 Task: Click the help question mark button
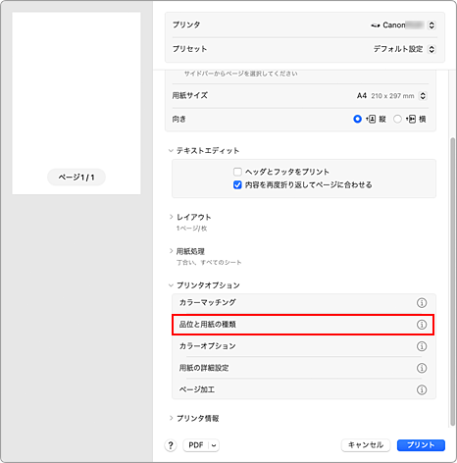[171, 445]
